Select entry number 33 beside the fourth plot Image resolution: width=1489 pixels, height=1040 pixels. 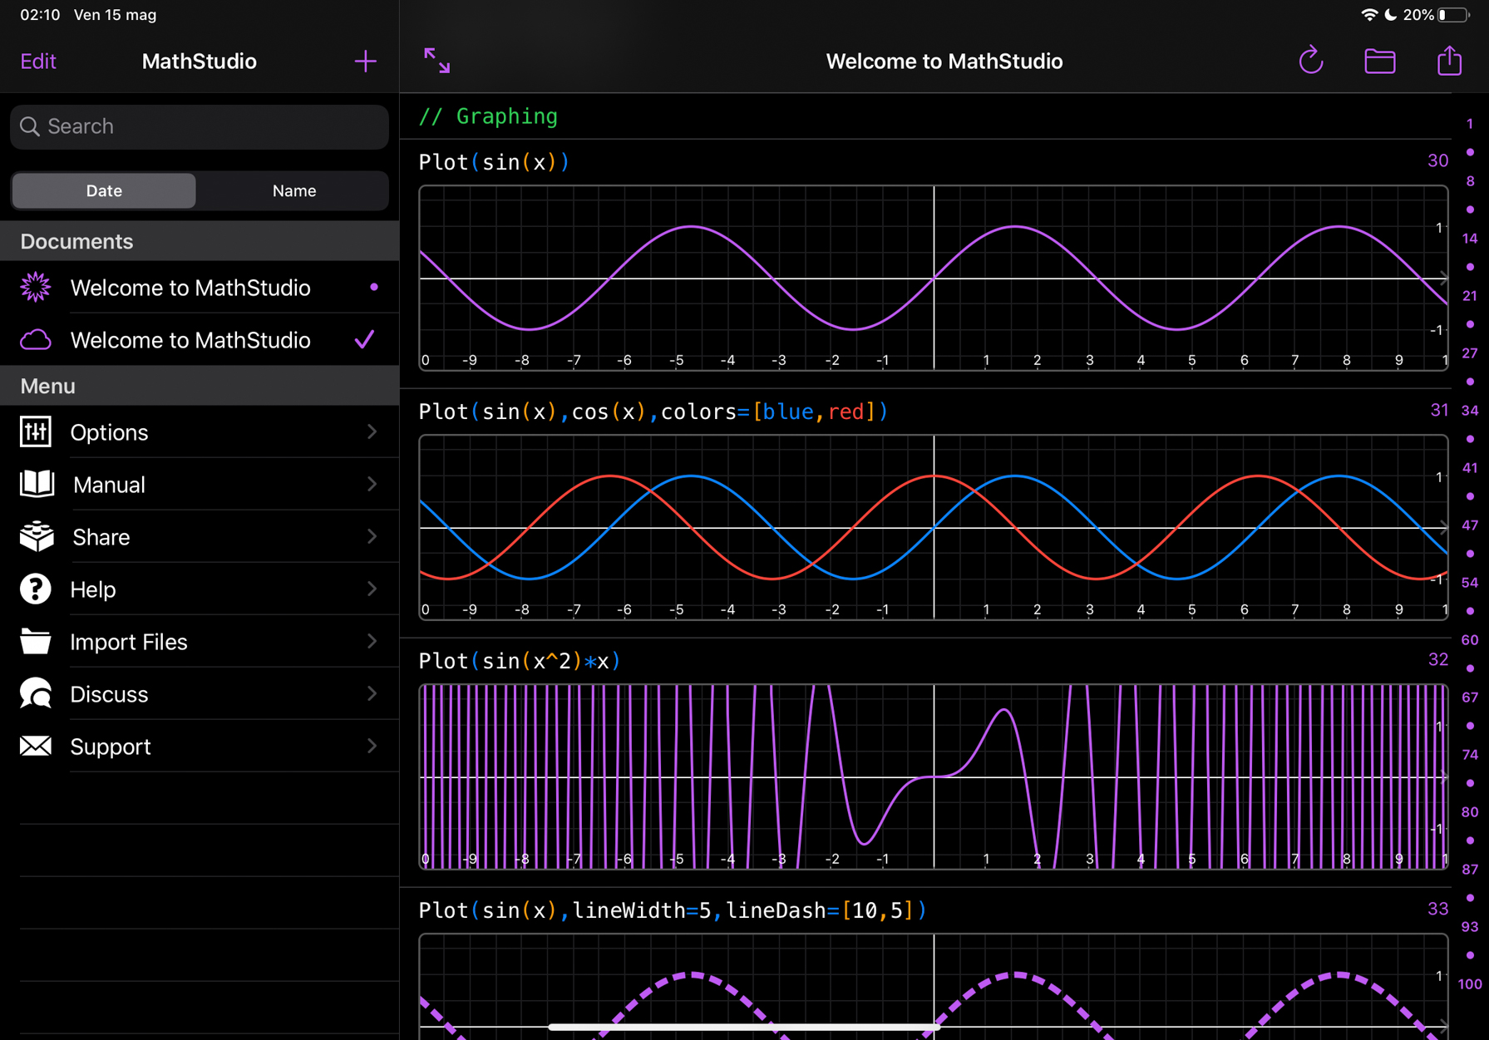(x=1437, y=909)
